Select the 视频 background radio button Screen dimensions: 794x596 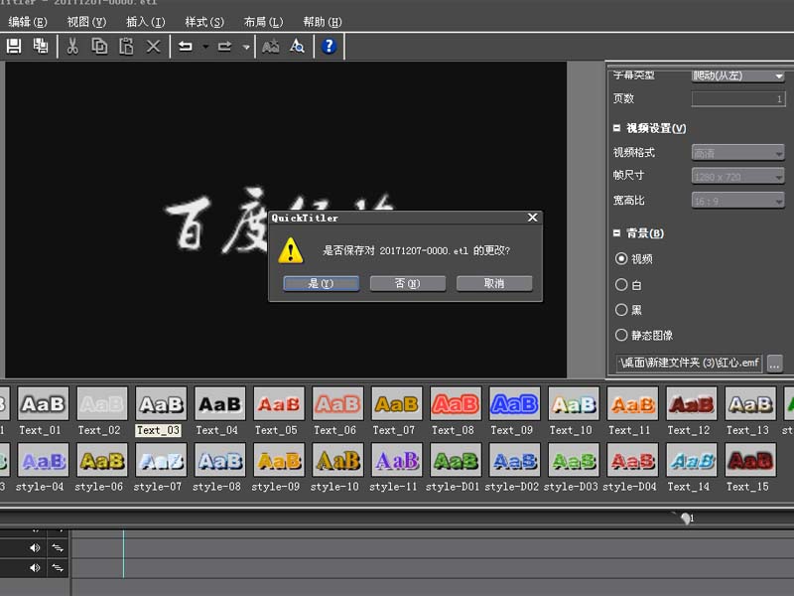[620, 257]
